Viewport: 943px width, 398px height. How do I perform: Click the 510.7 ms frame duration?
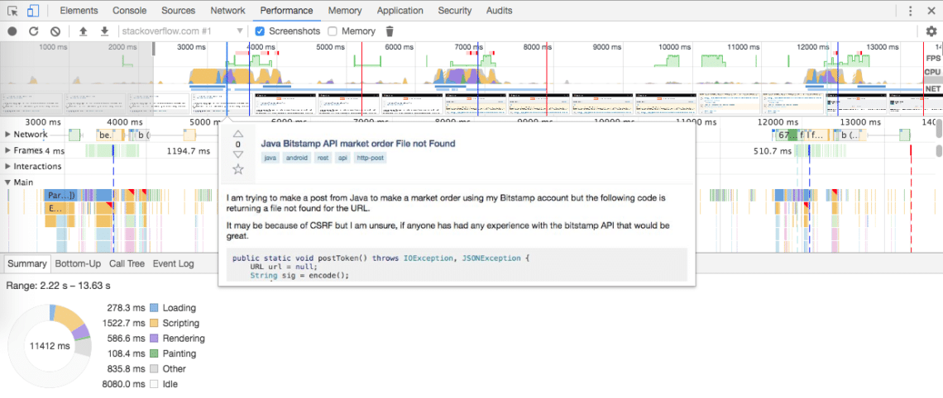(x=772, y=151)
